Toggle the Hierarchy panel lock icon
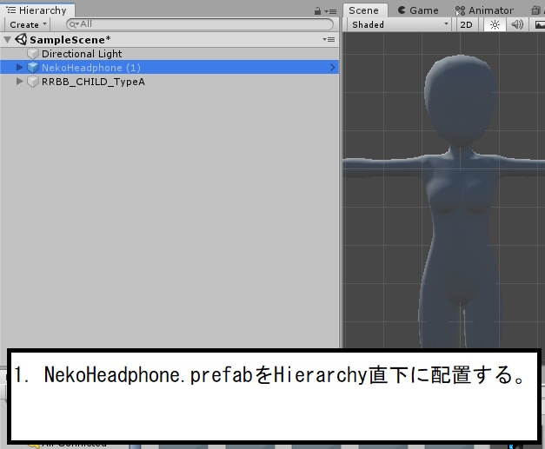 (x=317, y=11)
